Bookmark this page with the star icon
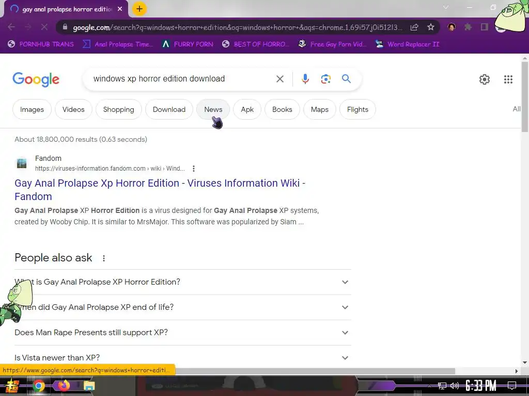 431,27
